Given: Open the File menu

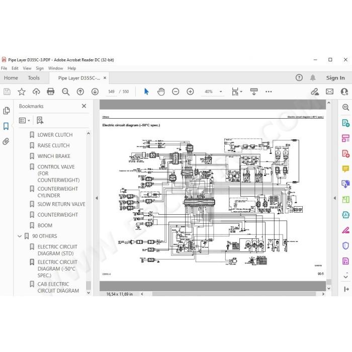Looking at the screenshot, I should (4, 68).
